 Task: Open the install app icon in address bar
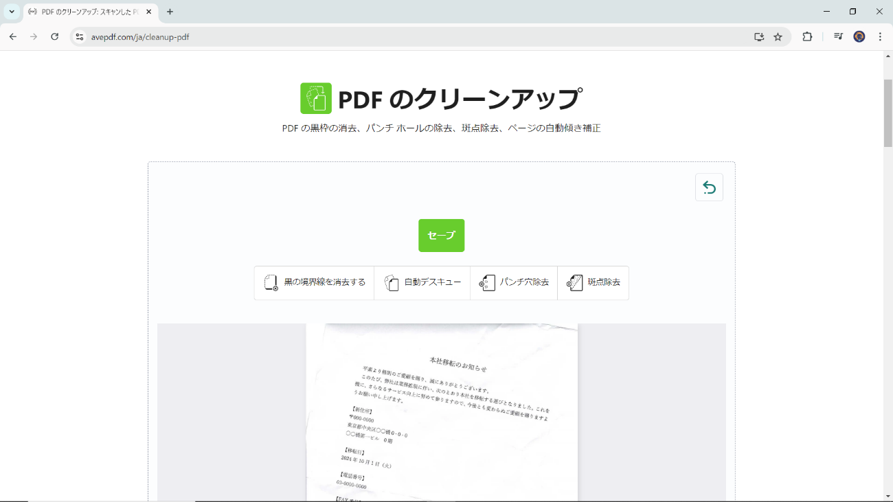coord(759,37)
